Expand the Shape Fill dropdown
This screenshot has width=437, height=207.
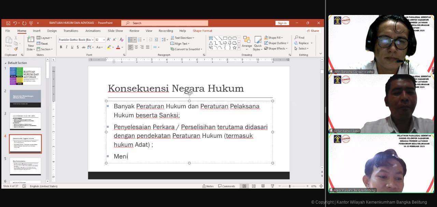(281, 38)
